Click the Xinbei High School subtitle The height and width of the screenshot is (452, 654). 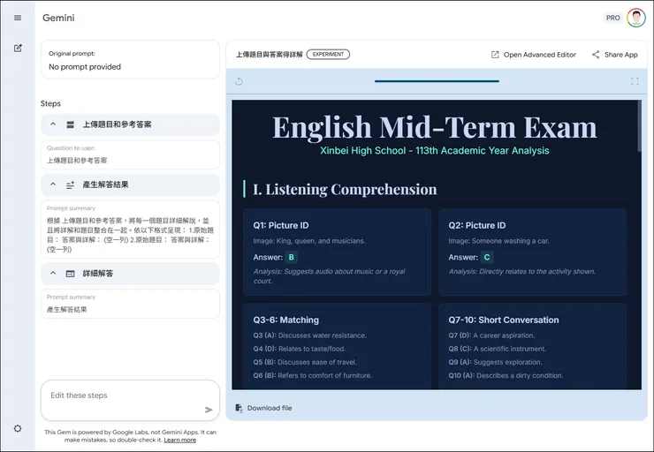(435, 151)
